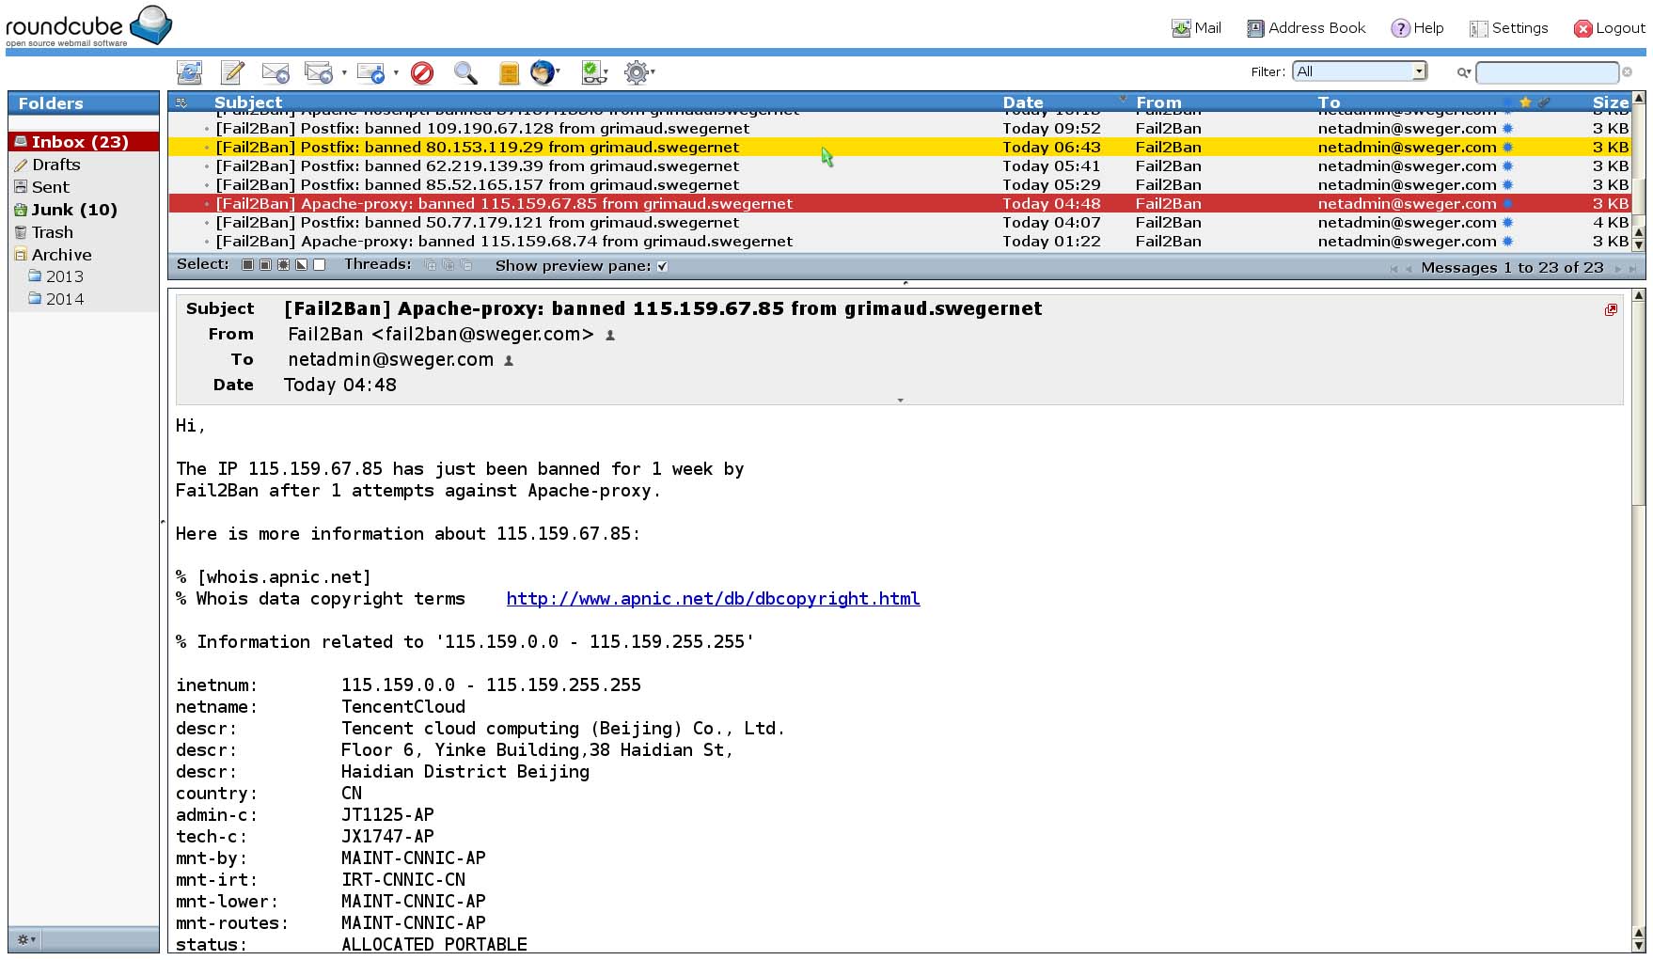Add netadmin recipient to address book icon
Viewport: 1653px width, 960px height.
(x=509, y=360)
